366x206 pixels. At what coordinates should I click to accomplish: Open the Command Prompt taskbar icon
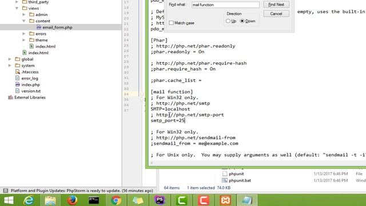pos(94,200)
